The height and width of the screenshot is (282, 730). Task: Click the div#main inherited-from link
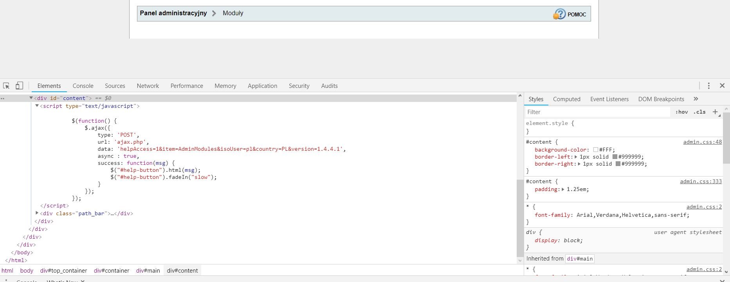click(x=580, y=259)
